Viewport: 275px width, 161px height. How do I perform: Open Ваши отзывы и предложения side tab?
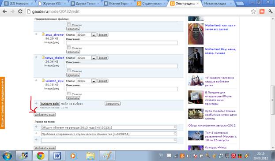click(2, 103)
